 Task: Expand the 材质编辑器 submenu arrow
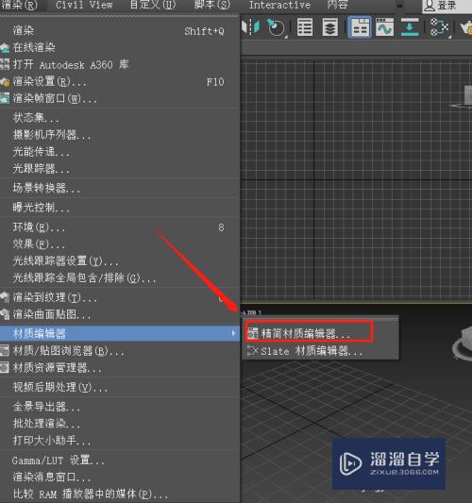(x=233, y=334)
